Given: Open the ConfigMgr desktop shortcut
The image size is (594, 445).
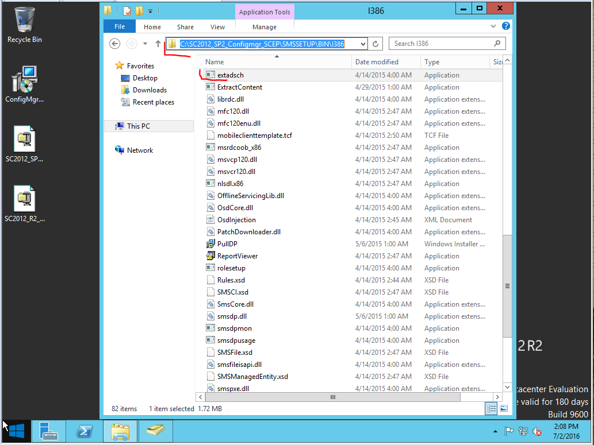Looking at the screenshot, I should click(25, 85).
